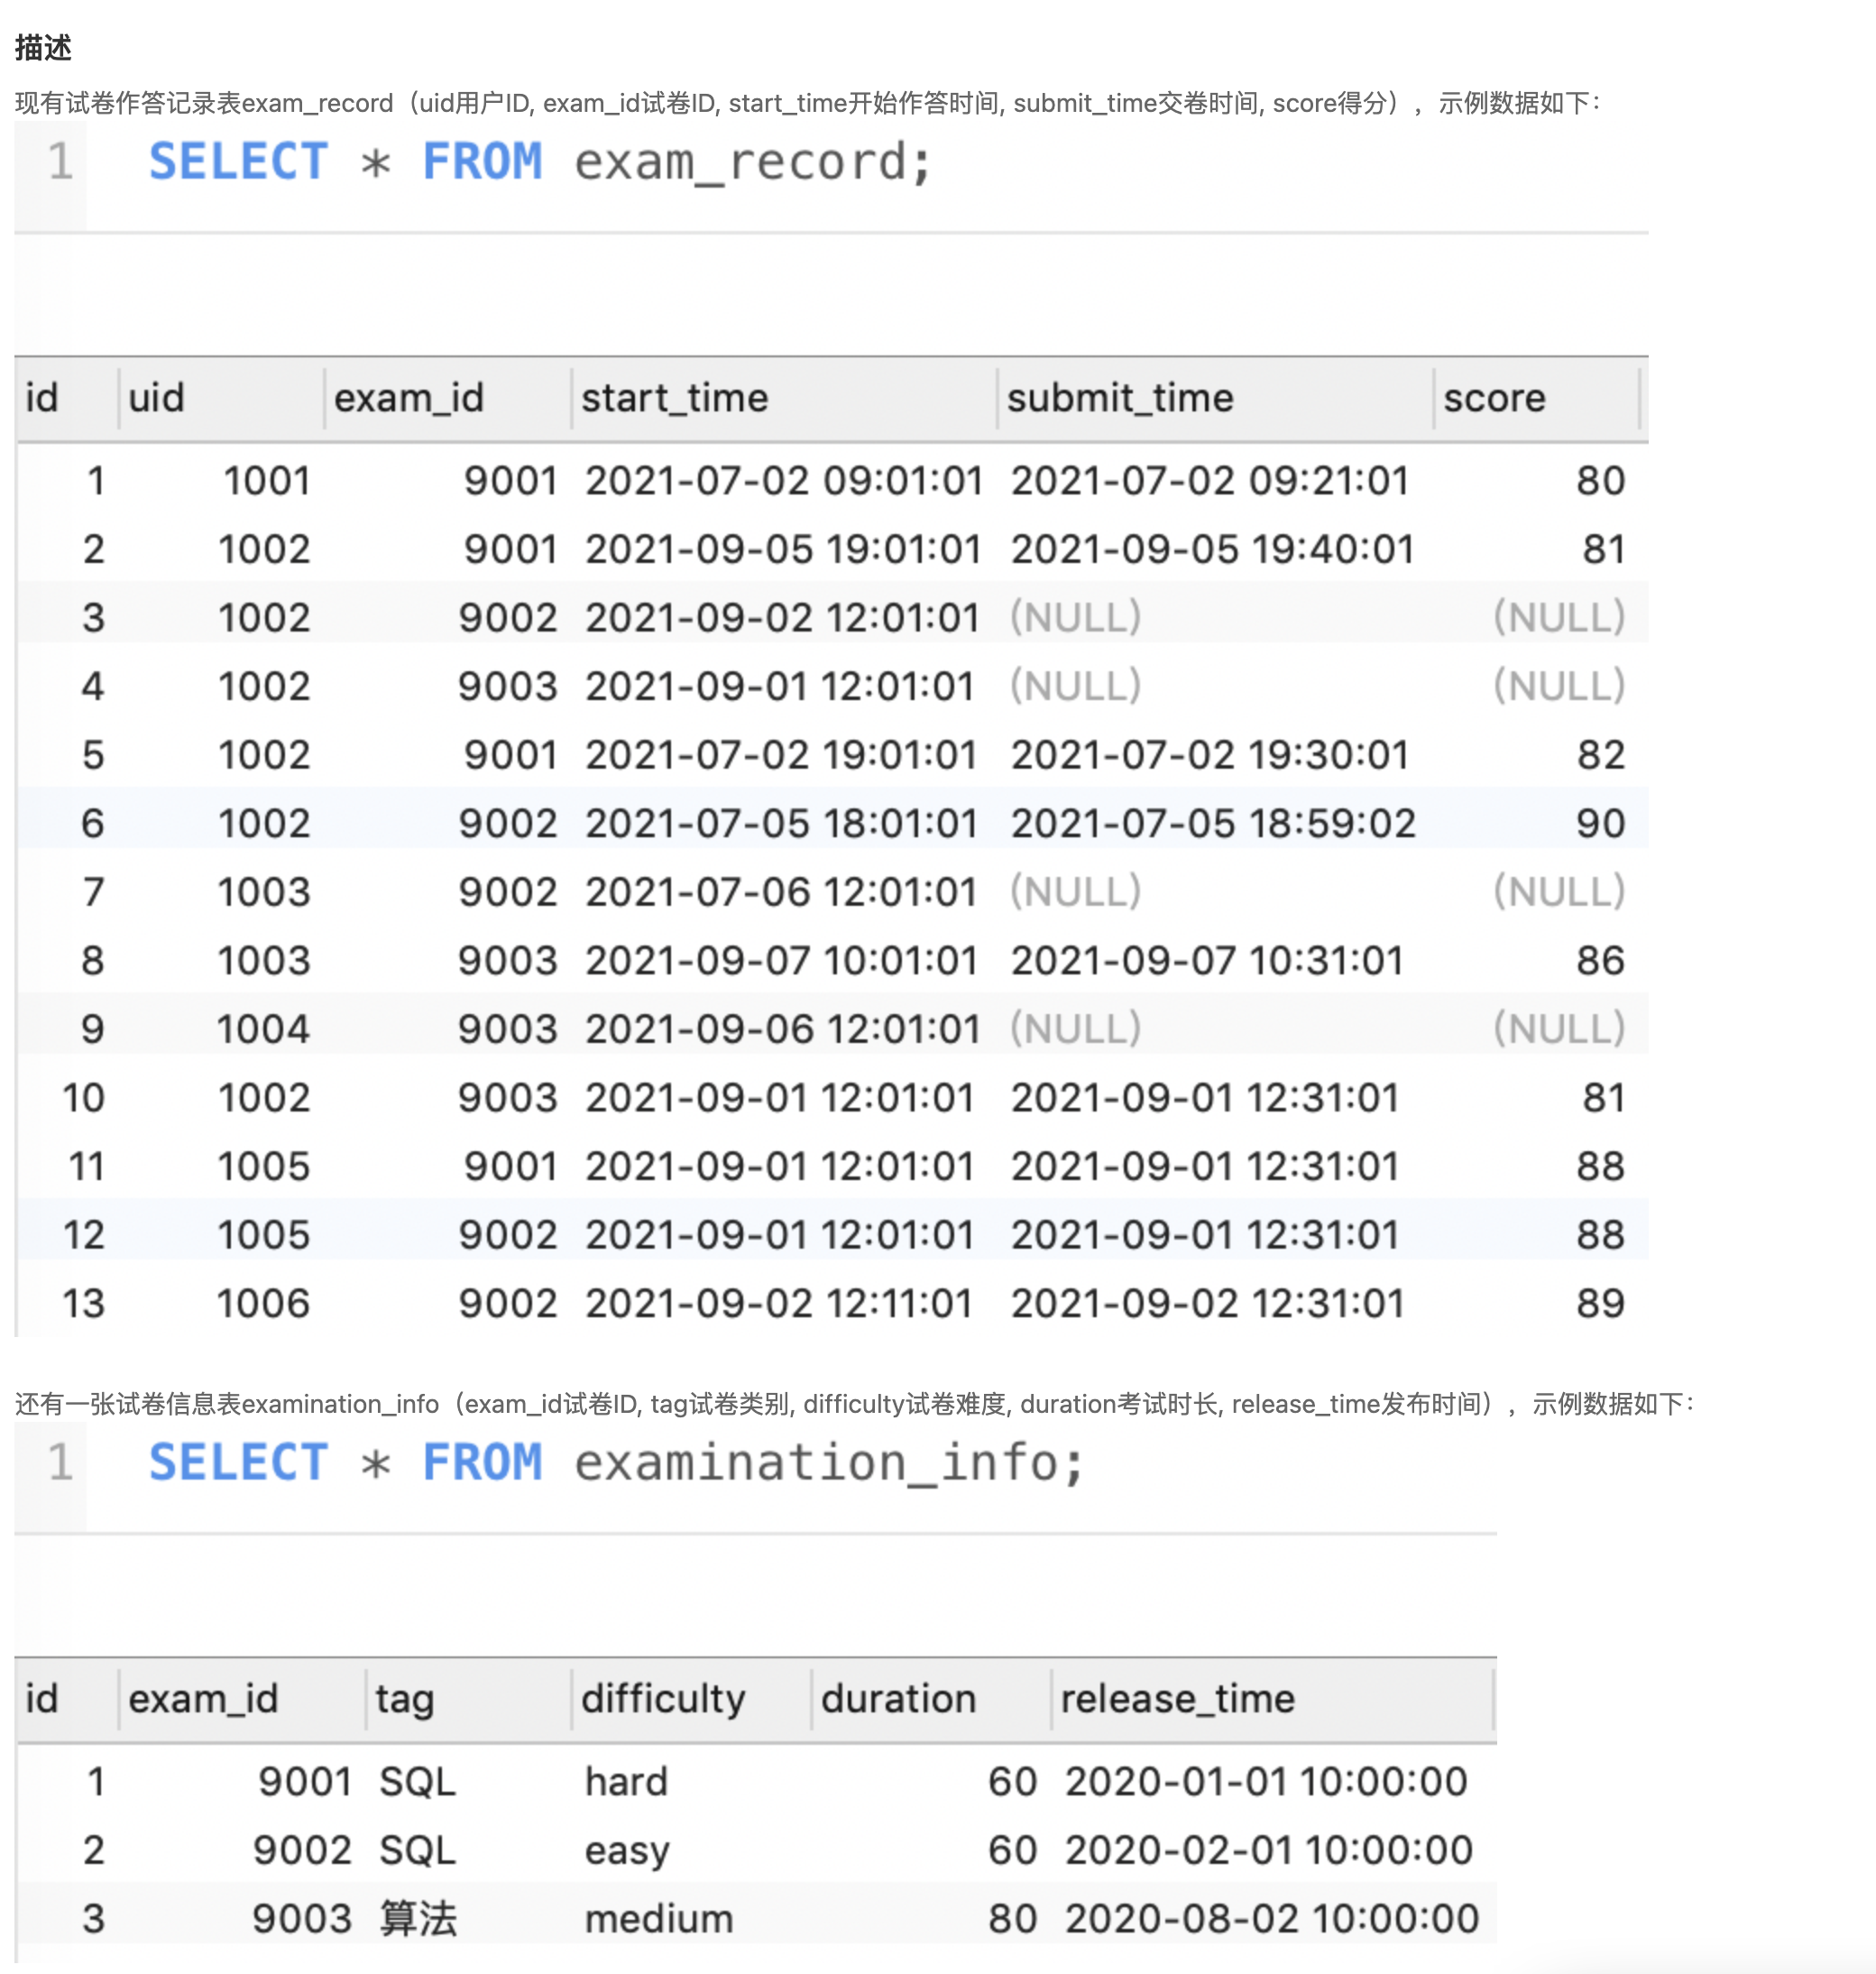The height and width of the screenshot is (1974, 1876).
Task: Click the 描述 heading
Action: (x=43, y=47)
